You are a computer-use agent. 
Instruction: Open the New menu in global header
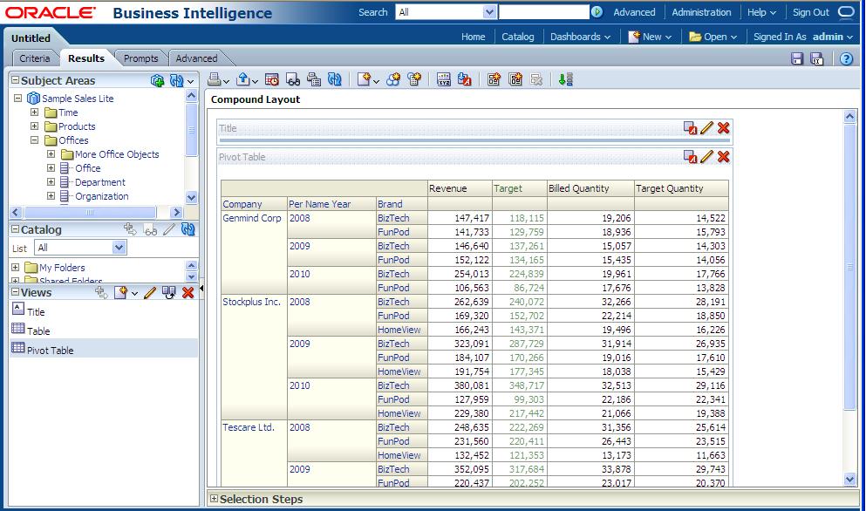650,37
